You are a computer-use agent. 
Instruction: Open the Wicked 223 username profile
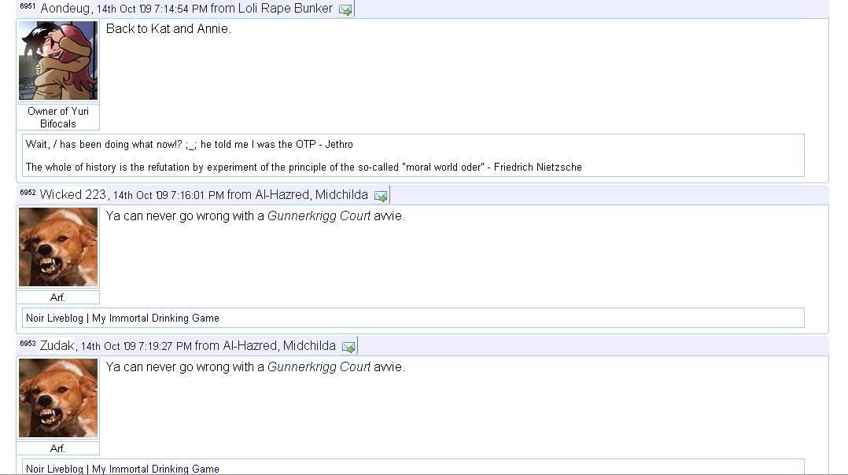click(72, 195)
